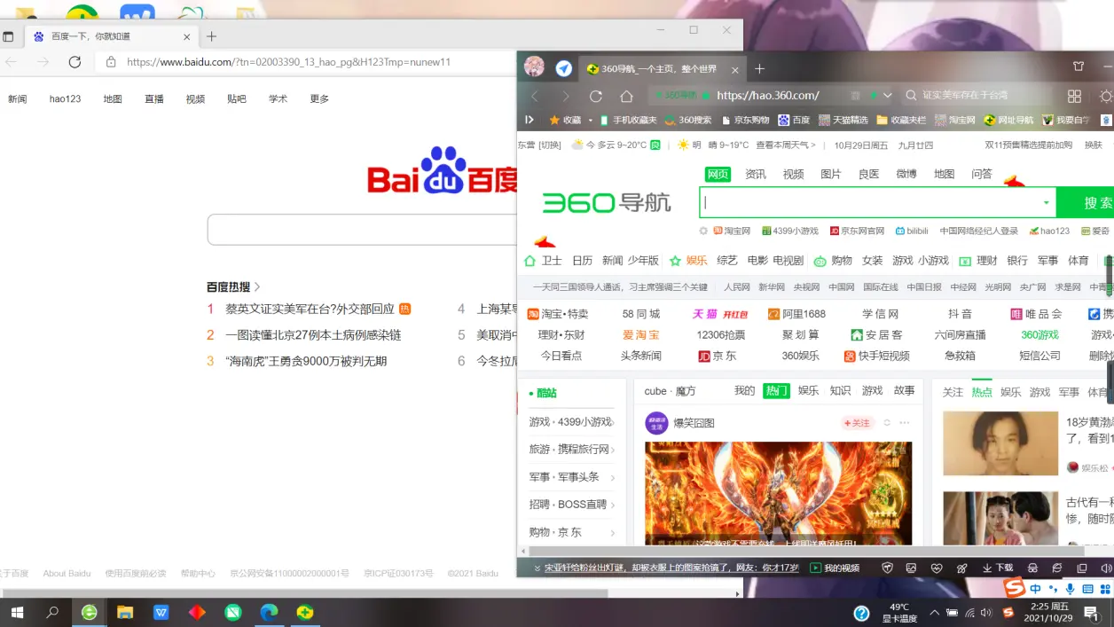
Task: Open the 百度 bookmark in 360 browser
Action: 794,120
